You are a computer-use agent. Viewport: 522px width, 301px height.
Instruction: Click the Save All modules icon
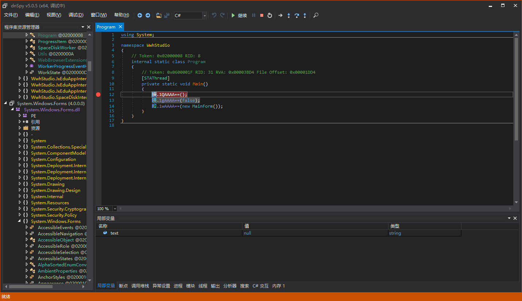tap(167, 15)
